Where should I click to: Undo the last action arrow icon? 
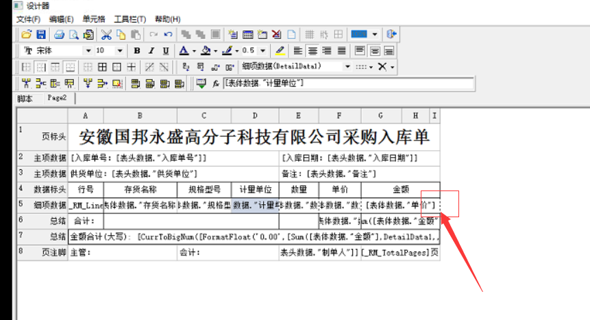coord(168,35)
